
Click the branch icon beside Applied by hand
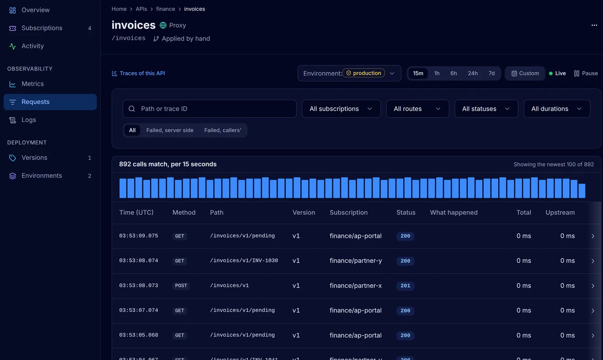click(156, 39)
